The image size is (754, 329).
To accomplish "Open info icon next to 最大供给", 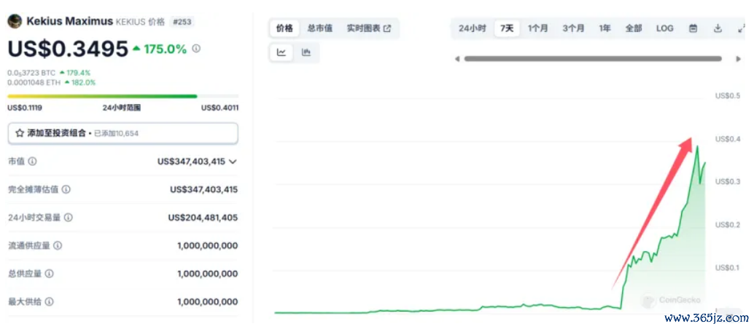I will click(x=50, y=302).
